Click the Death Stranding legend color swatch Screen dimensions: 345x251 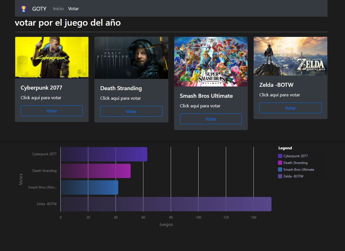click(280, 163)
